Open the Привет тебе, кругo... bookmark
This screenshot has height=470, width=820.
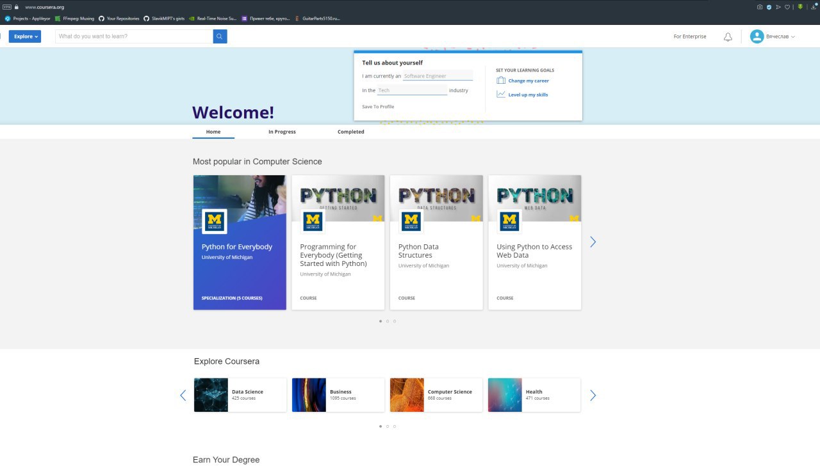tap(266, 19)
